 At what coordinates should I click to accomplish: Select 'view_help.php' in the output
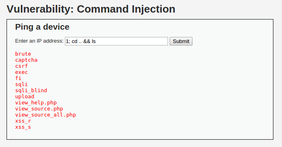(x=36, y=102)
